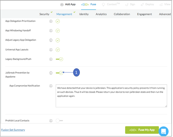Click the Add App plus icon

pyautogui.click(x=62, y=5)
